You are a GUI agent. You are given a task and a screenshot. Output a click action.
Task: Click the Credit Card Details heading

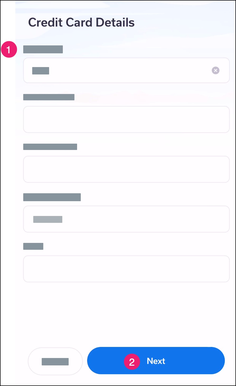coord(81,22)
